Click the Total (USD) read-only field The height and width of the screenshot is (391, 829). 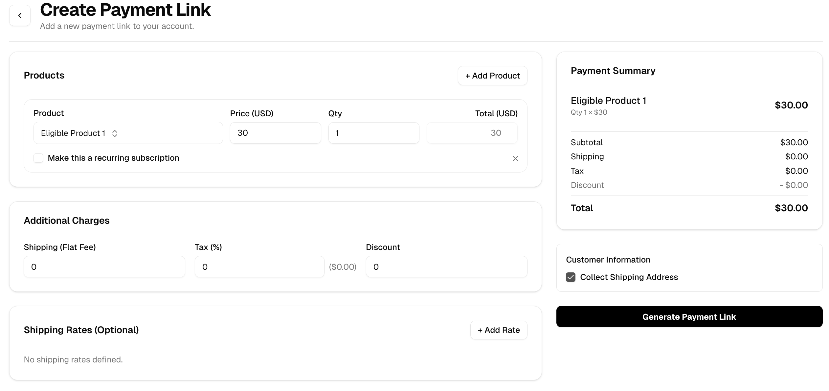pyautogui.click(x=472, y=133)
